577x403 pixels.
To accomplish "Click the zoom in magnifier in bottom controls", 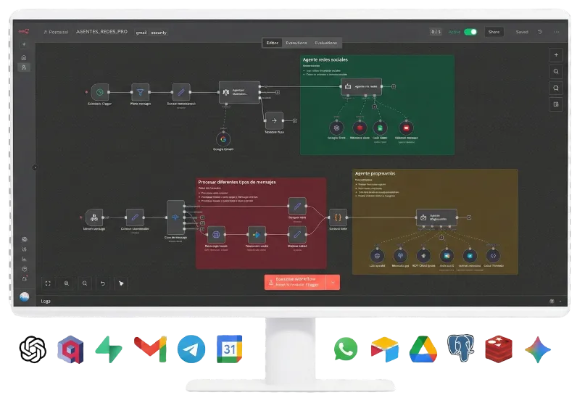I will pyautogui.click(x=67, y=283).
